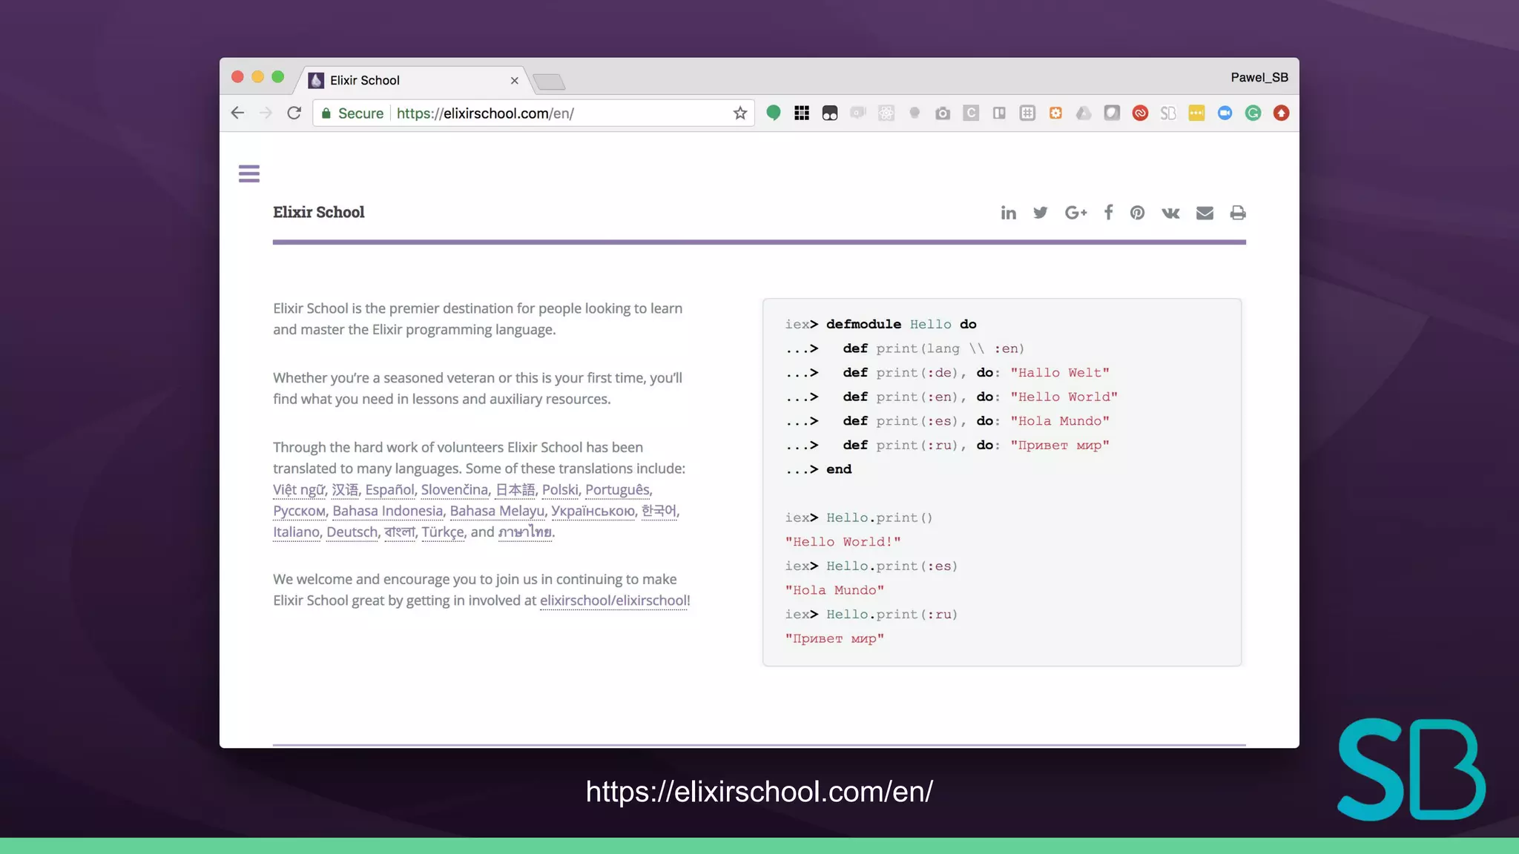Open the 한국어 translation link
This screenshot has height=854, width=1519.
[x=659, y=511]
